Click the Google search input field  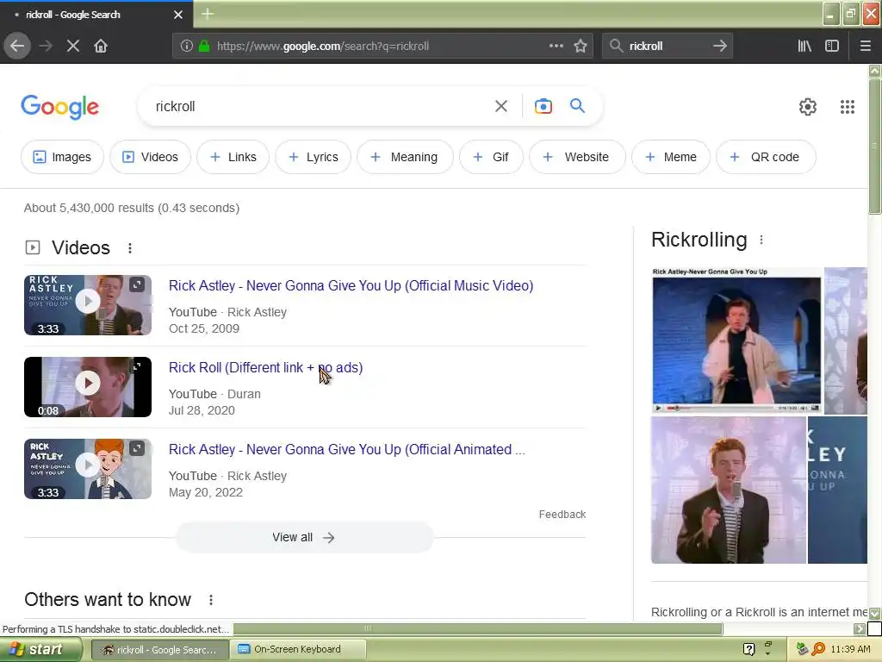[320, 106]
